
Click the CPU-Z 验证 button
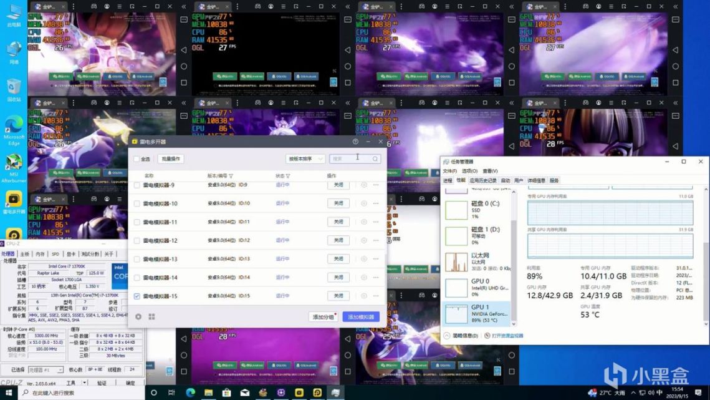click(x=102, y=383)
